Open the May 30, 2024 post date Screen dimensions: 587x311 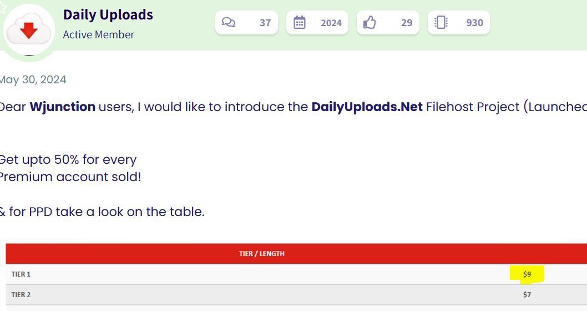point(33,79)
